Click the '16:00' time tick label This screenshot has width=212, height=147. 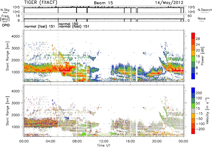point(130,141)
